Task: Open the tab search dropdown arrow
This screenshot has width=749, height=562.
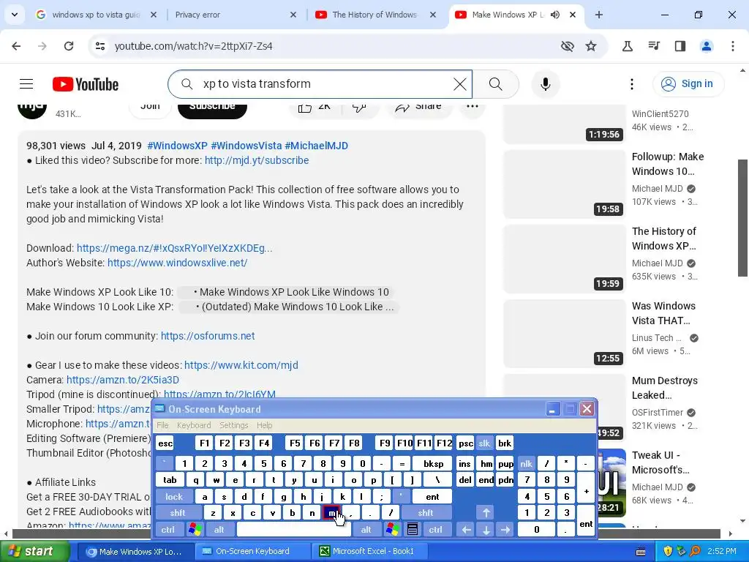Action: [15, 15]
